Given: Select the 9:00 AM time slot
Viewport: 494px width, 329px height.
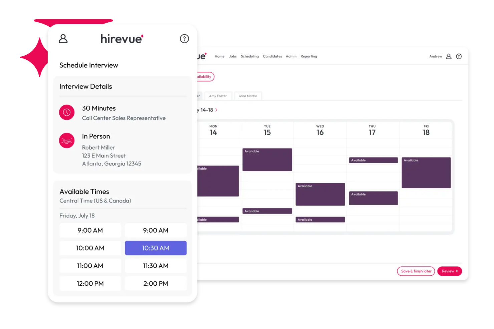Looking at the screenshot, I should point(90,230).
